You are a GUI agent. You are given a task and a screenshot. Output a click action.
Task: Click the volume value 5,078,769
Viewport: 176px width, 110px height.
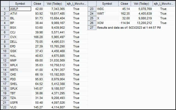145,9
